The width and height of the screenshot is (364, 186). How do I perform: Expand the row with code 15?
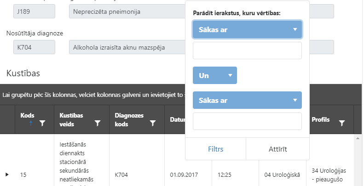6,175
